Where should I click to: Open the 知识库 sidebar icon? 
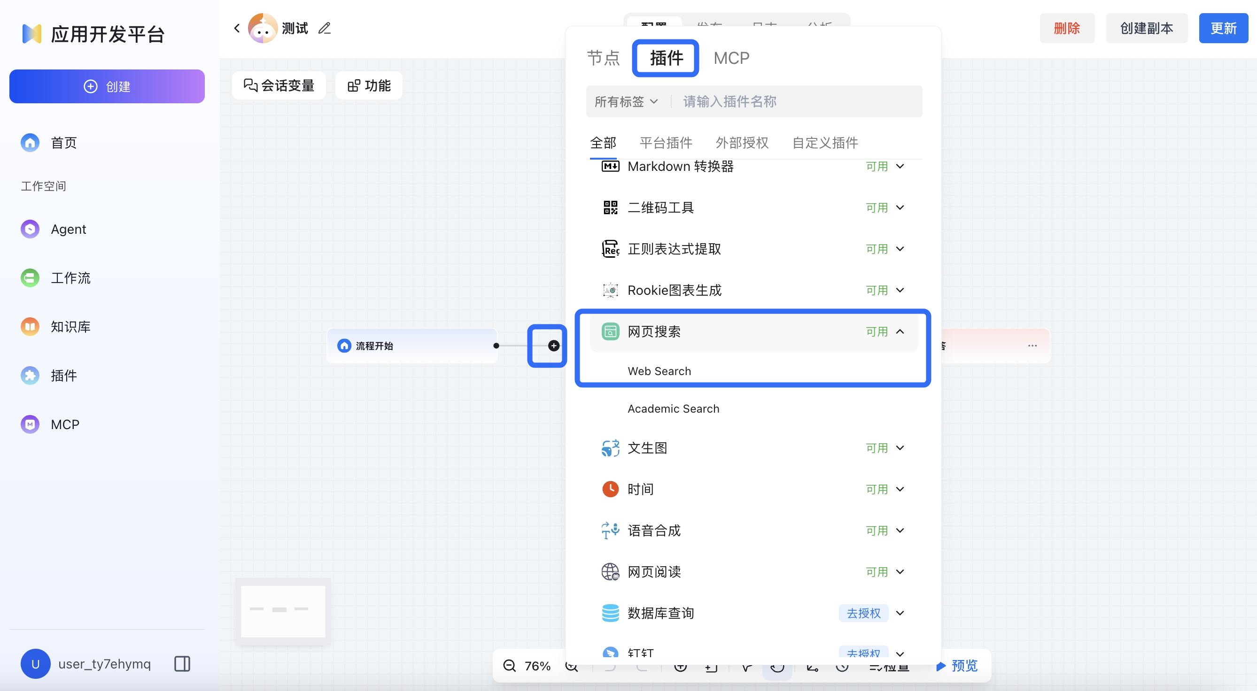30,327
